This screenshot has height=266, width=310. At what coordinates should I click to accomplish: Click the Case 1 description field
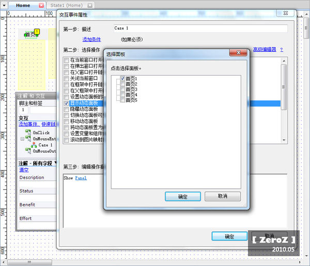[x=200, y=28]
